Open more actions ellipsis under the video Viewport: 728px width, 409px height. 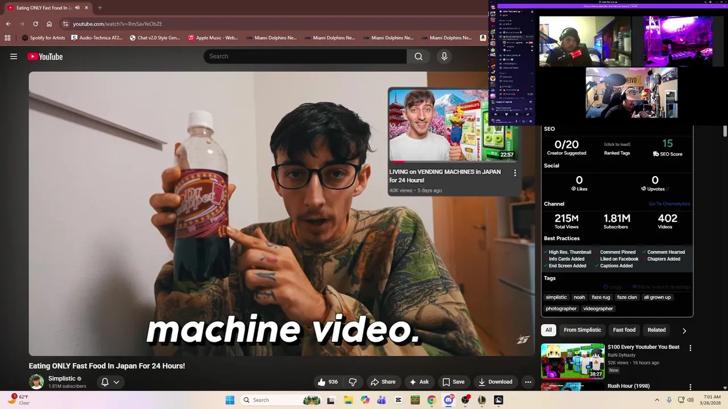pos(528,382)
